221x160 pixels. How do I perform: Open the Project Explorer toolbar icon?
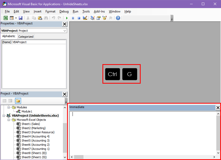(x=93, y=18)
